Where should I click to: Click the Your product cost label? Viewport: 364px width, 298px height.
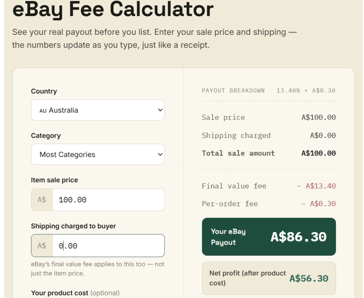[75, 293]
